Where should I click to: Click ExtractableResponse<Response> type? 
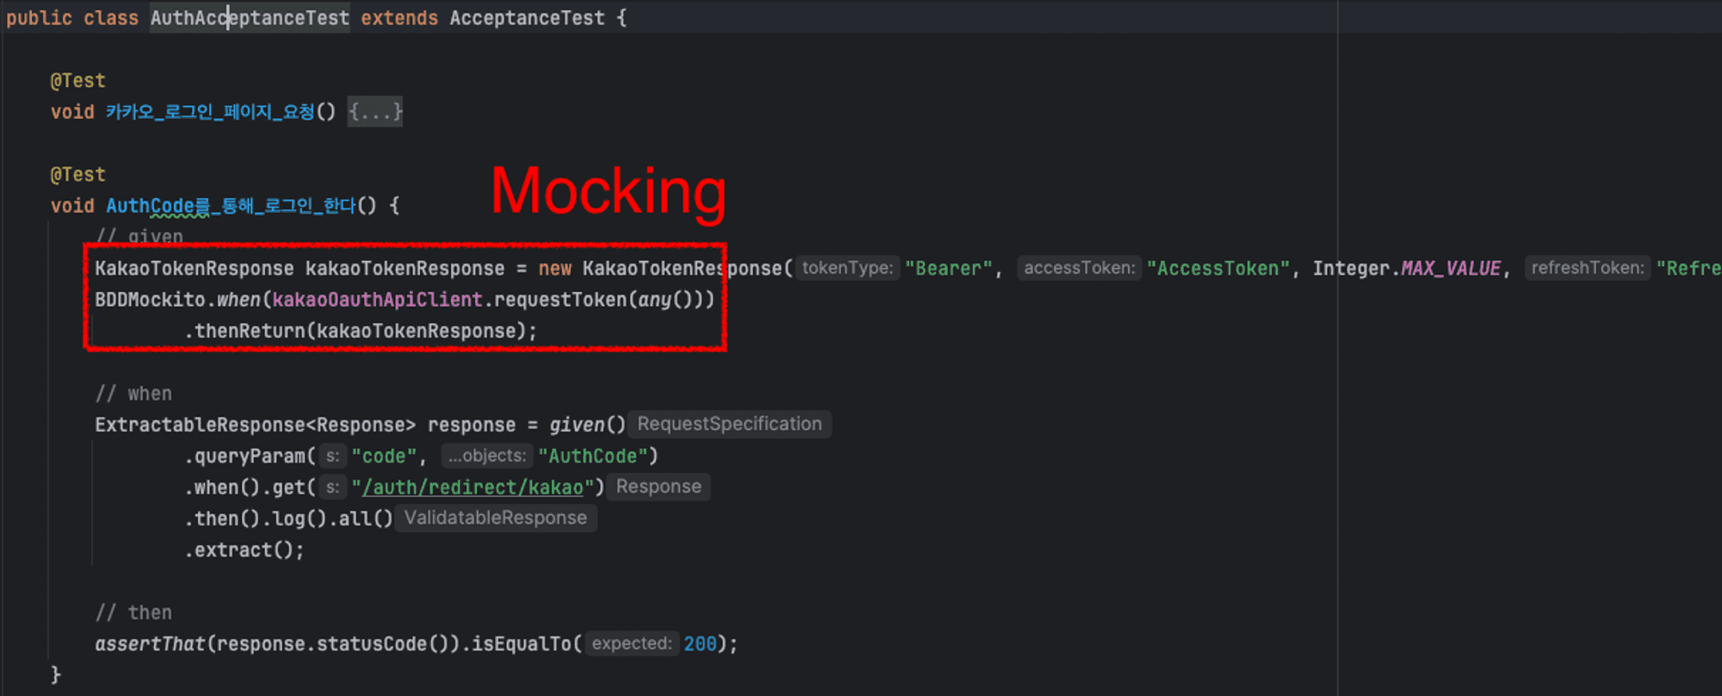(x=255, y=426)
